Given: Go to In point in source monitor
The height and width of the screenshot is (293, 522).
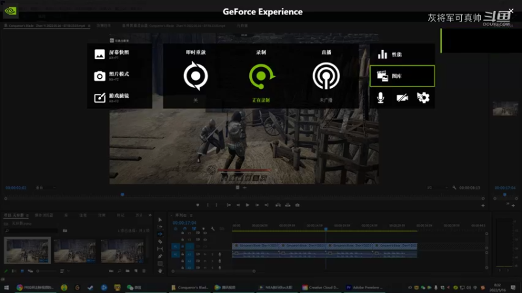Looking at the screenshot, I should pyautogui.click(x=229, y=205).
